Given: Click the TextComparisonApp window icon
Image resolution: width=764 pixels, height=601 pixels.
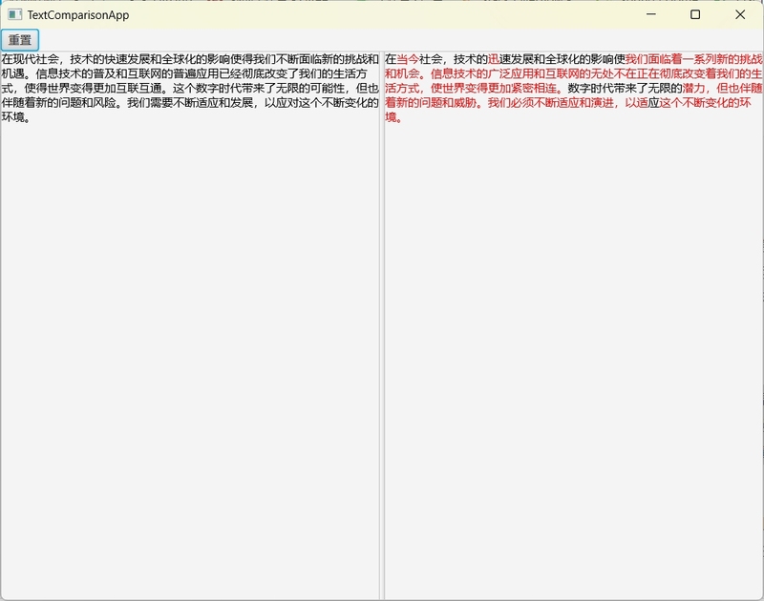Looking at the screenshot, I should pyautogui.click(x=14, y=14).
